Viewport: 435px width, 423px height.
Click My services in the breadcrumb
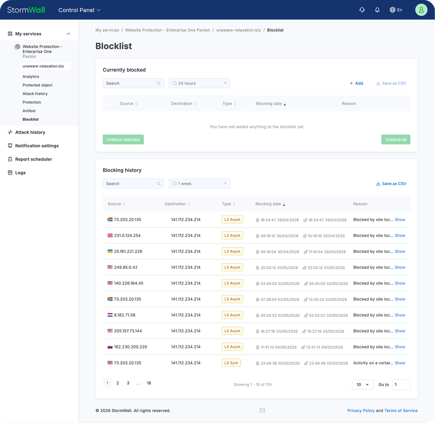click(107, 30)
